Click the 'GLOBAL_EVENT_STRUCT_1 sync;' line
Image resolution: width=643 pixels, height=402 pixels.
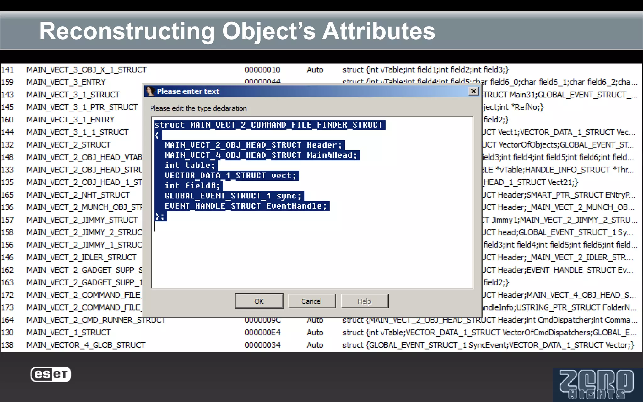pos(233,196)
